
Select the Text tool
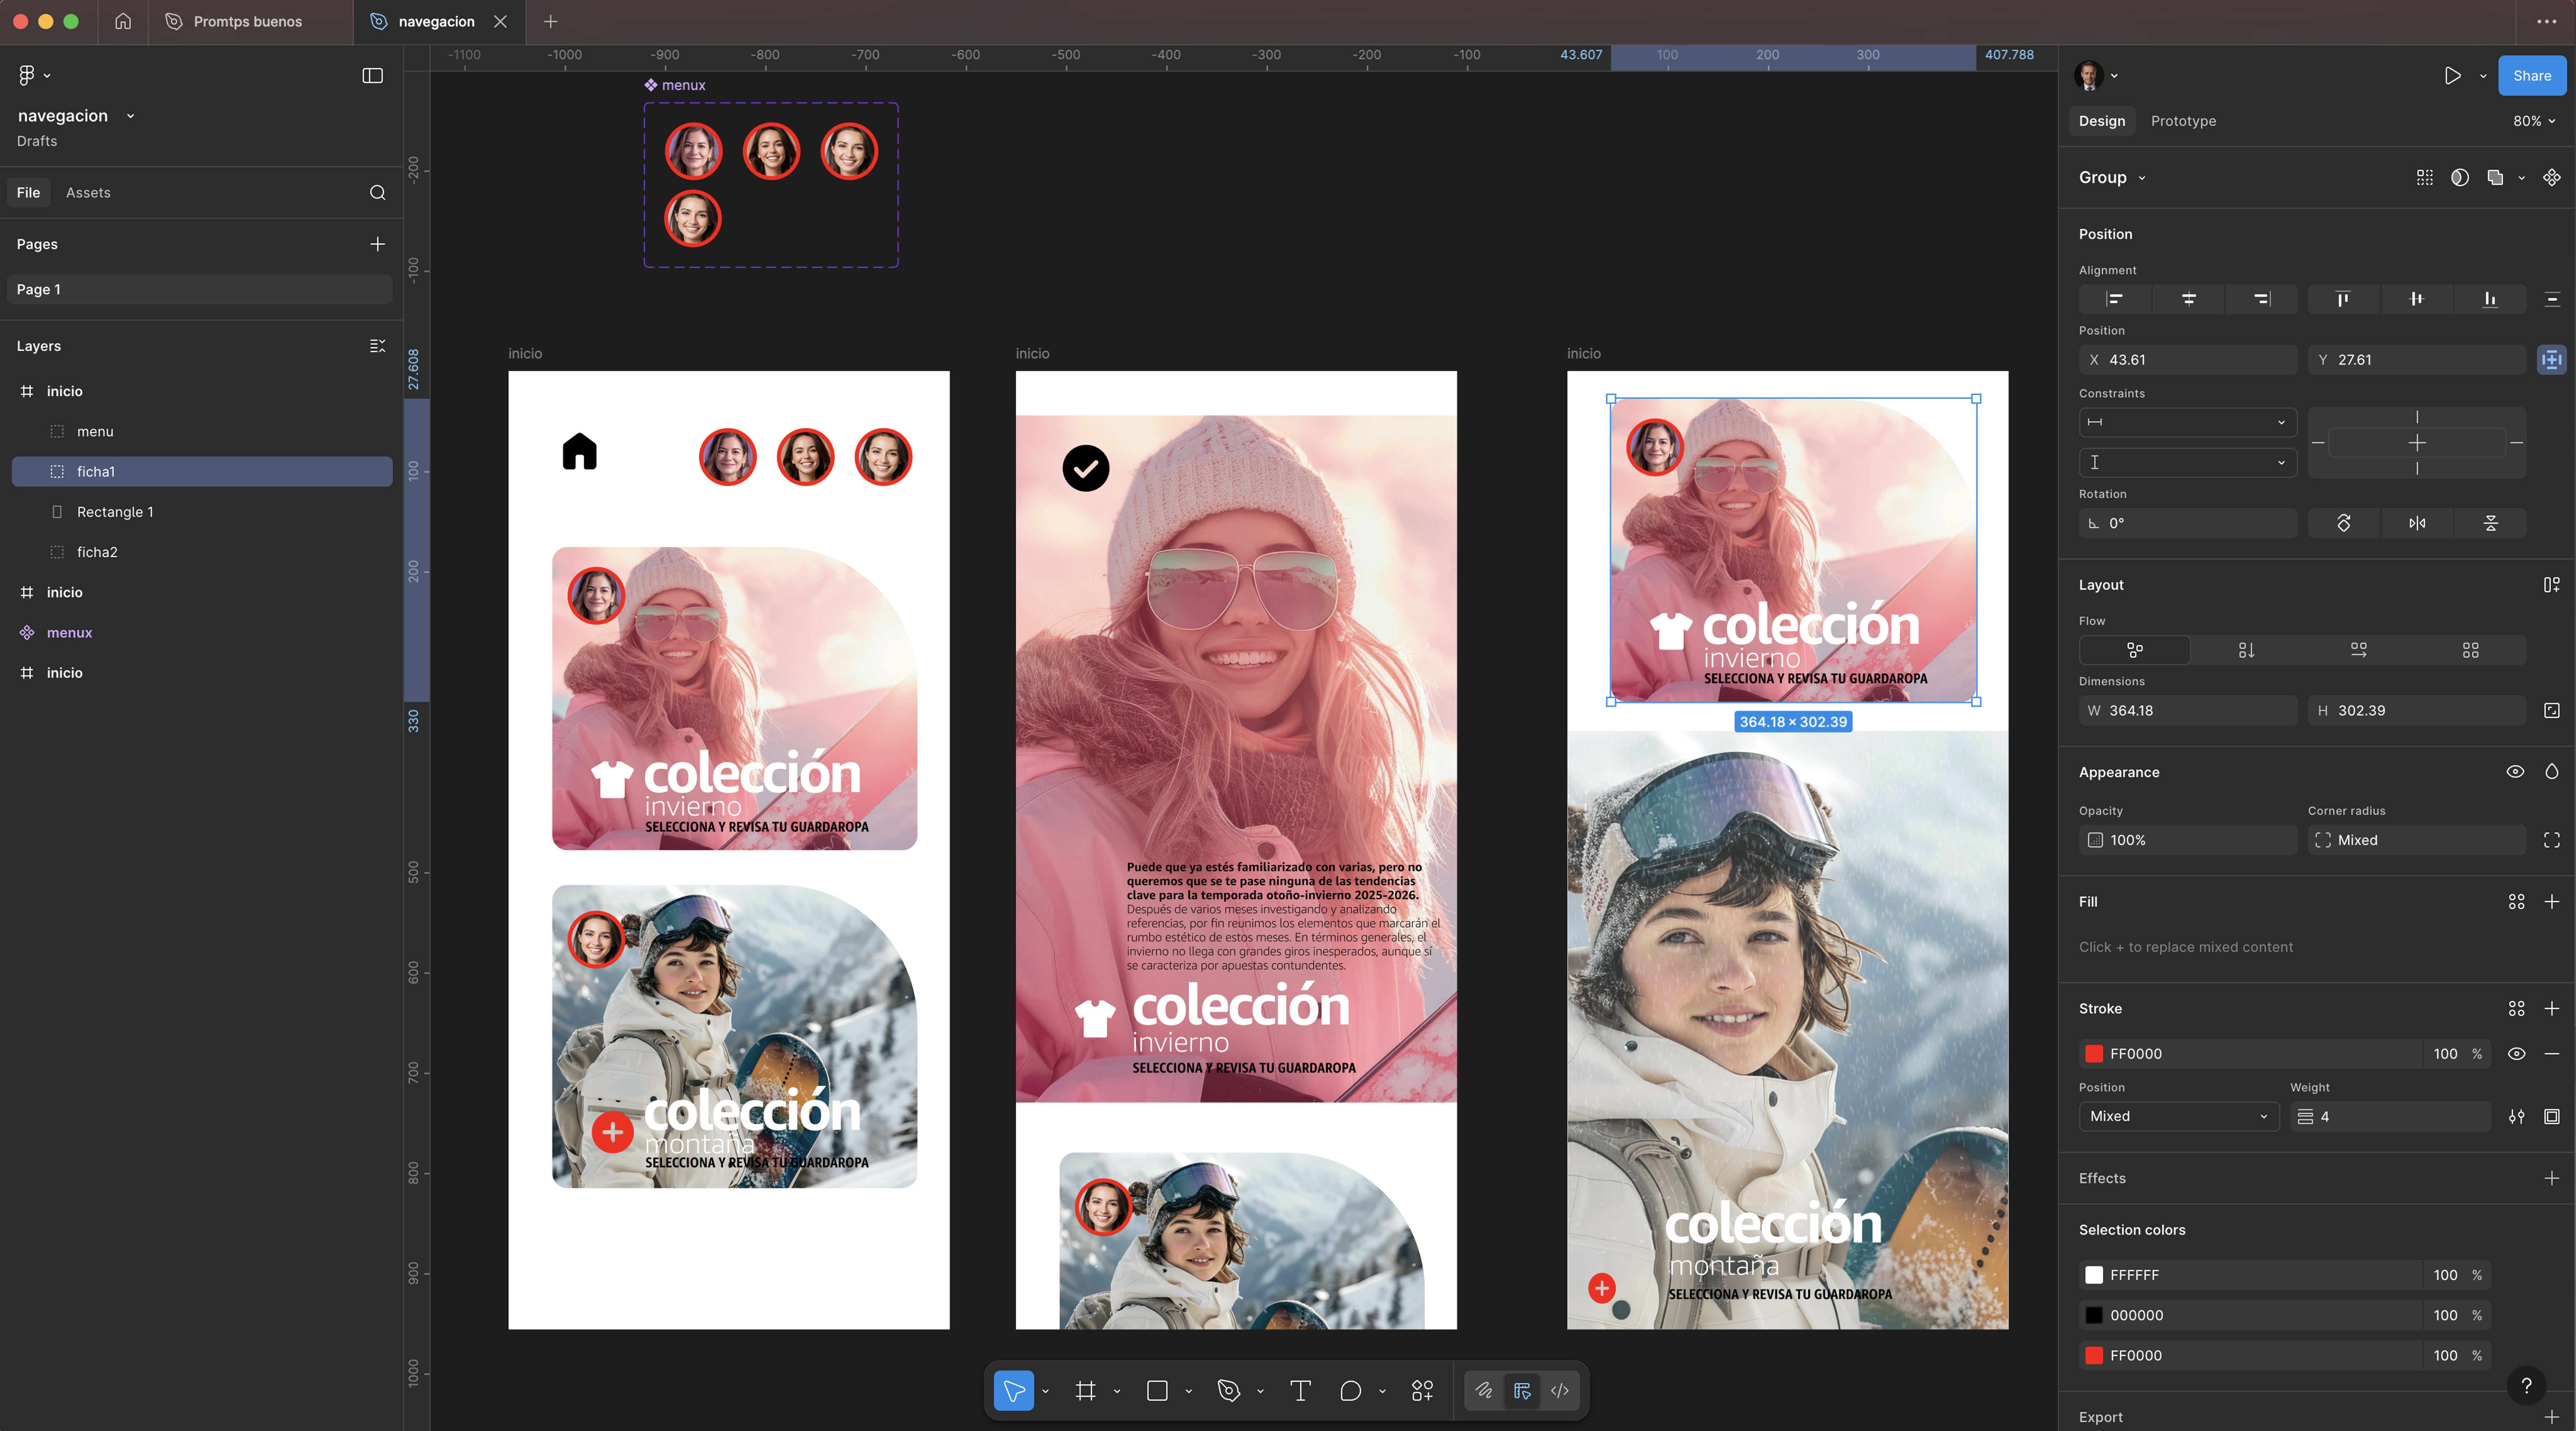pyautogui.click(x=1300, y=1390)
